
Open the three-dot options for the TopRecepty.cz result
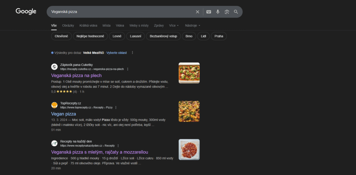pyautogui.click(x=116, y=108)
